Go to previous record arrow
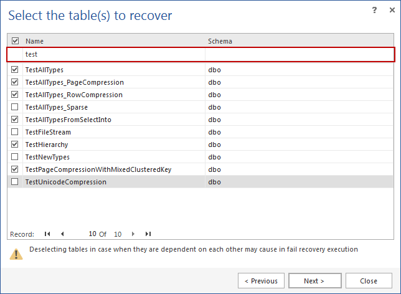 [x=62, y=234]
